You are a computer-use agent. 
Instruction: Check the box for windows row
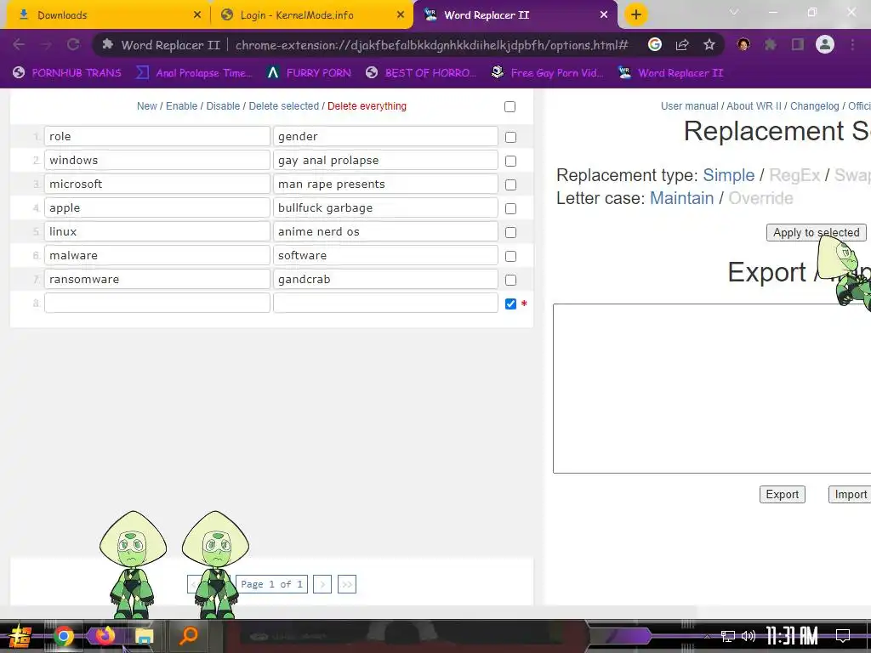click(x=510, y=161)
